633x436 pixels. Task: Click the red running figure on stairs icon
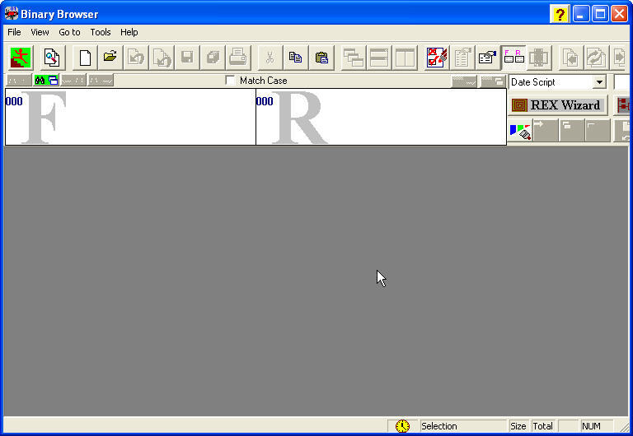pos(20,58)
